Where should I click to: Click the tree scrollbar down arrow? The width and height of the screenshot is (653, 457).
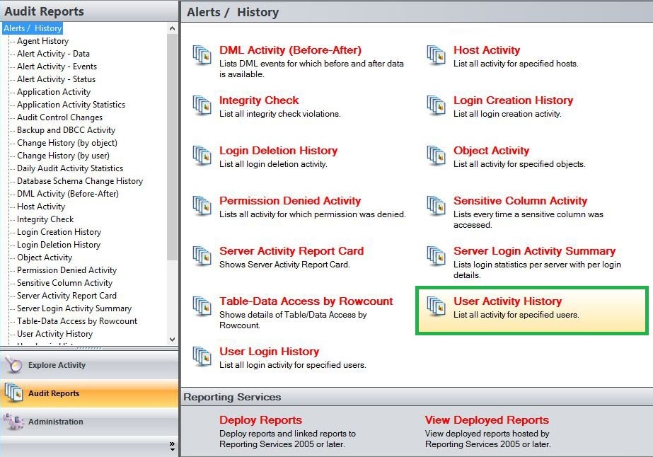pos(172,340)
